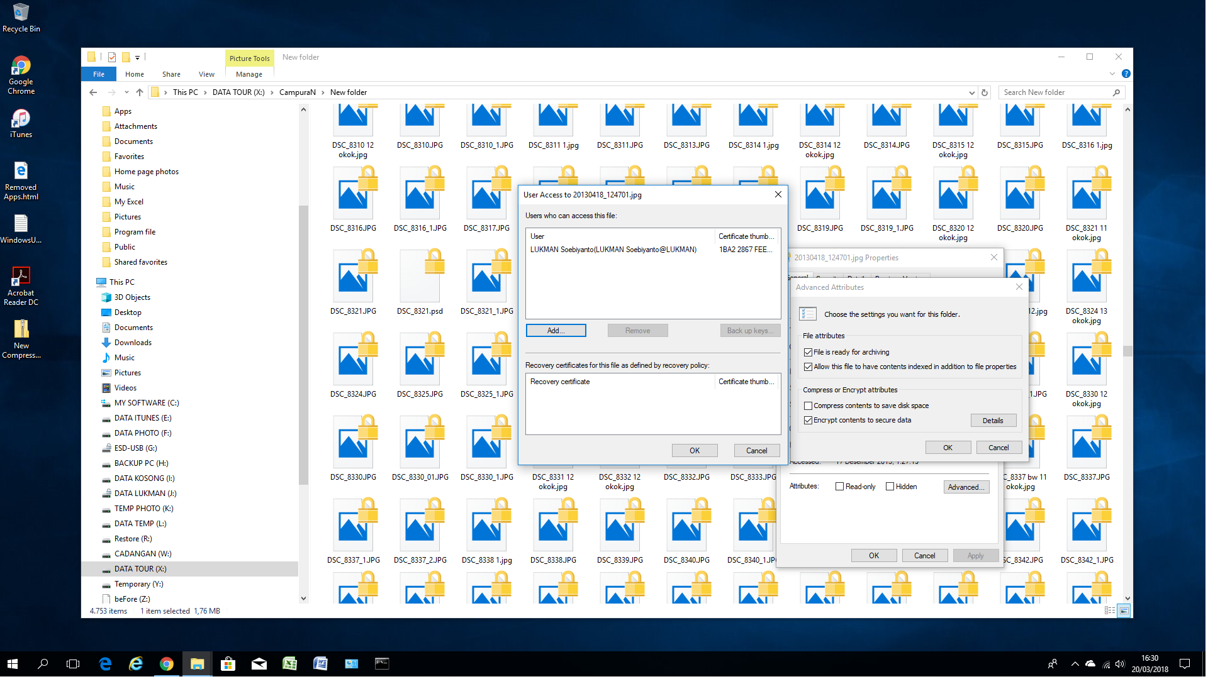The width and height of the screenshot is (1208, 679).
Task: Navigate up one folder level
Action: pos(139,92)
